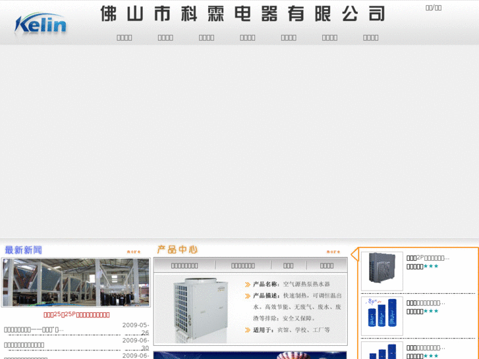479x359 pixels.
Task: Click the 产品中心 section heading
Action: (x=177, y=250)
